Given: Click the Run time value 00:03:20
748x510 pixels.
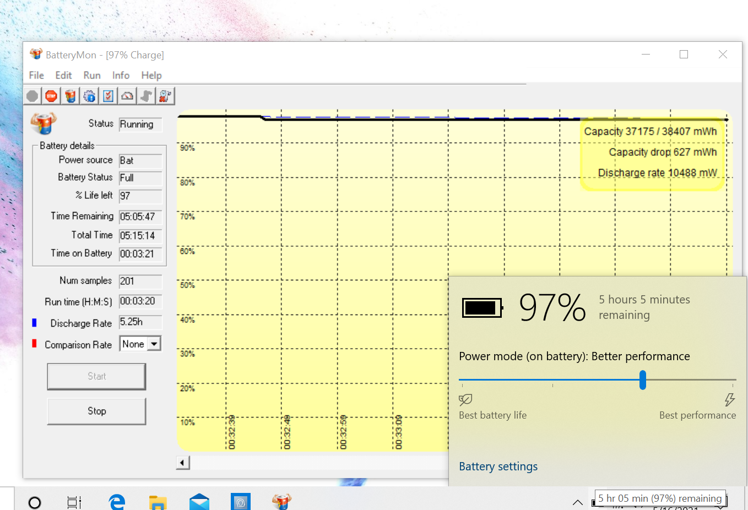Looking at the screenshot, I should click(140, 301).
